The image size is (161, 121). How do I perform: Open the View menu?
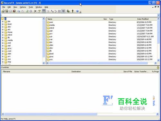pos(15,7)
